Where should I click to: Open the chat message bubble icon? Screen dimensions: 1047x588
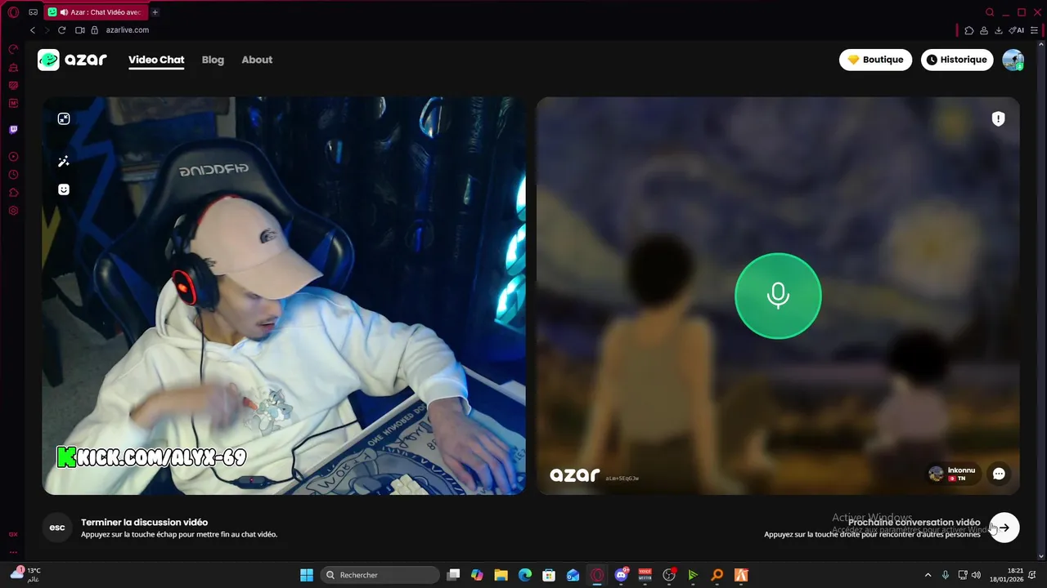pos(999,474)
